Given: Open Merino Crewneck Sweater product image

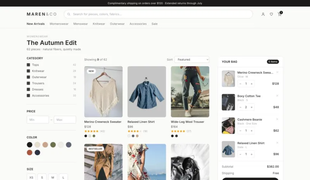Looking at the screenshot, I should pyautogui.click(x=103, y=92).
